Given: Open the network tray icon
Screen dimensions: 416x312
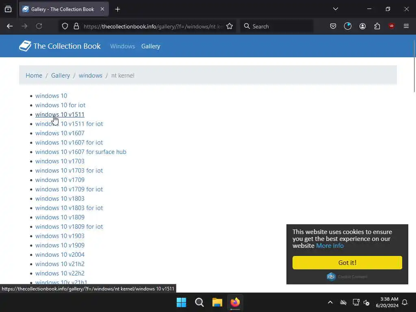Looking at the screenshot, I should click(x=356, y=302).
